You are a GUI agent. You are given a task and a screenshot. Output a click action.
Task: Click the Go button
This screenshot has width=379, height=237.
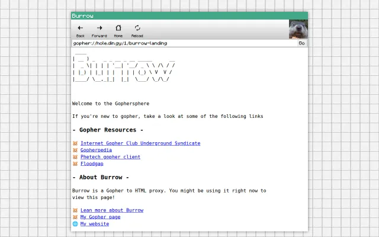pos(301,43)
